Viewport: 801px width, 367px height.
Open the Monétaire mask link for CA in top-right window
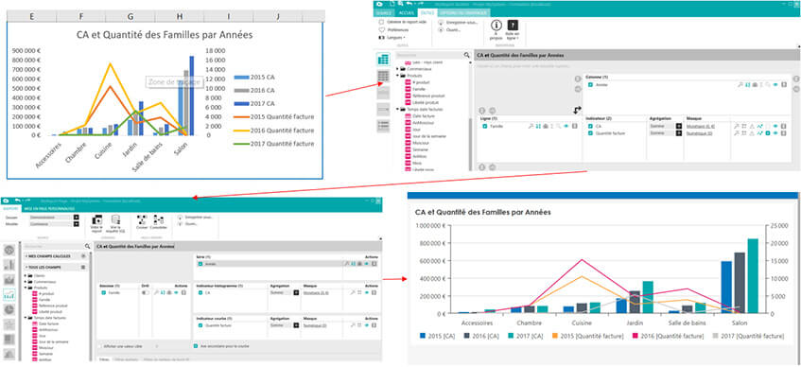701,126
